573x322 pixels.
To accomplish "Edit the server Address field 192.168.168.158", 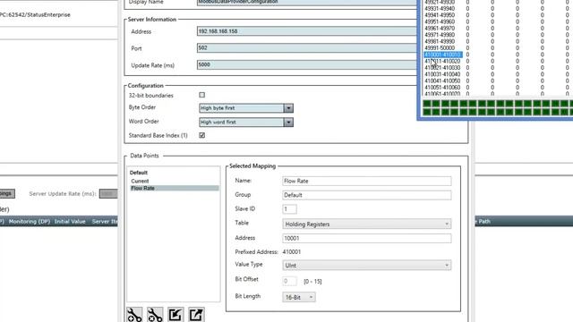I will coord(306,31).
